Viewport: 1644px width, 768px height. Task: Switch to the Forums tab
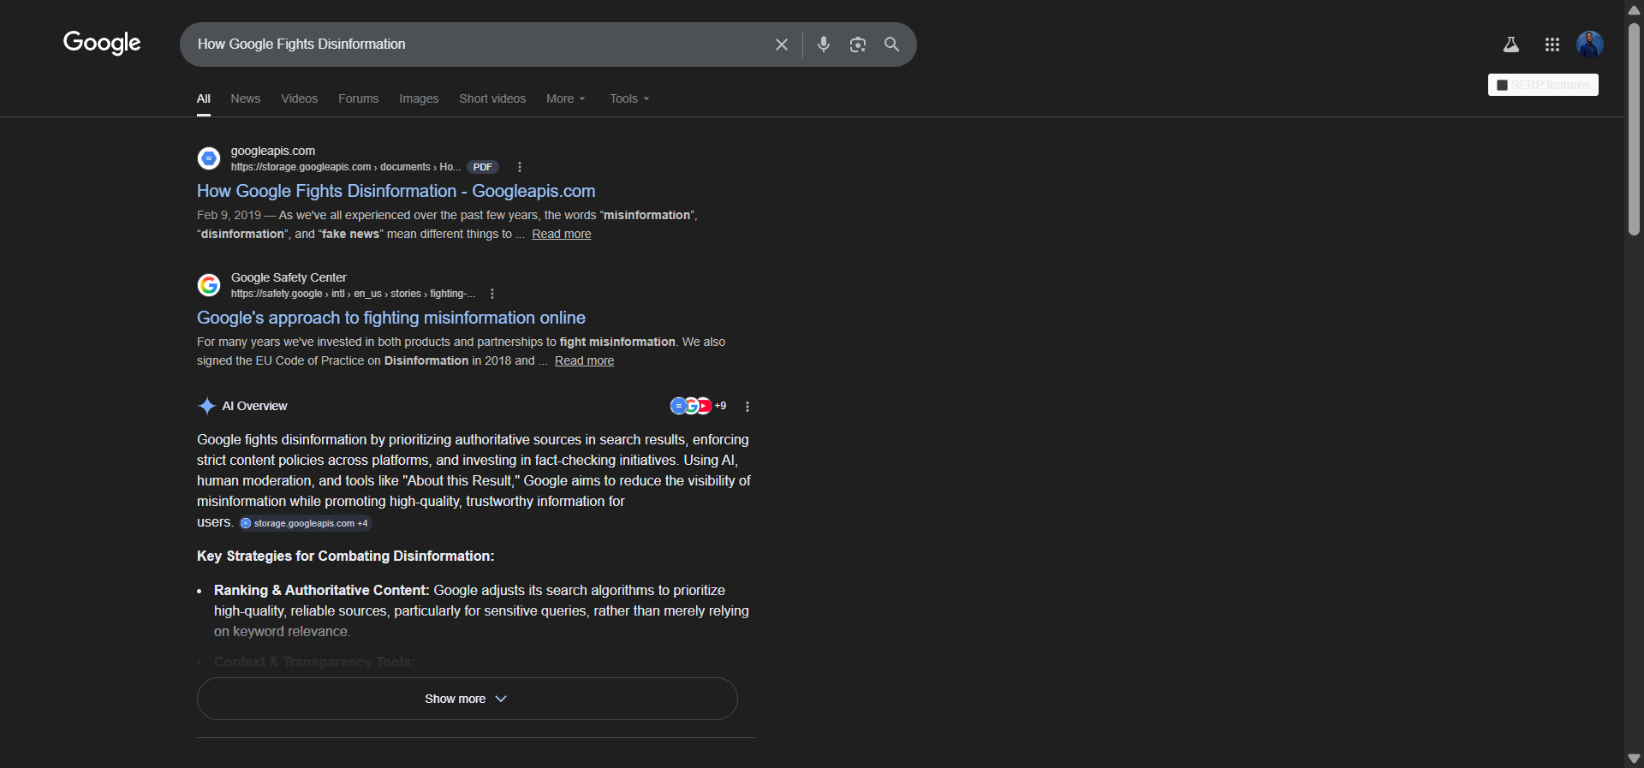coord(359,98)
